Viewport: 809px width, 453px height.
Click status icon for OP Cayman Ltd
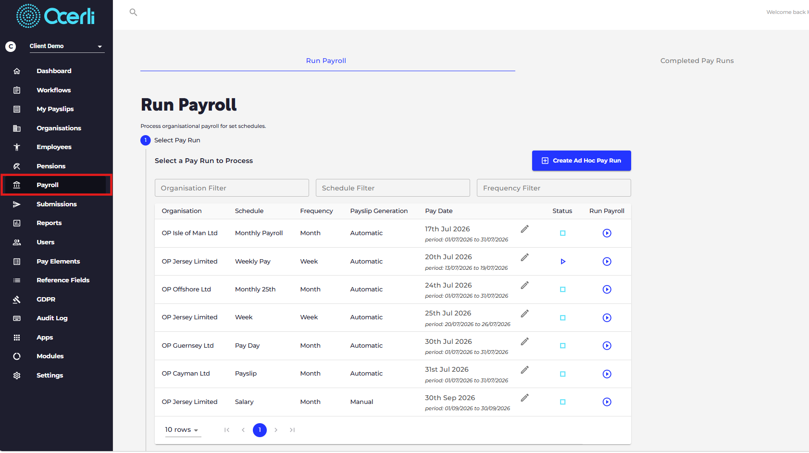pyautogui.click(x=562, y=374)
